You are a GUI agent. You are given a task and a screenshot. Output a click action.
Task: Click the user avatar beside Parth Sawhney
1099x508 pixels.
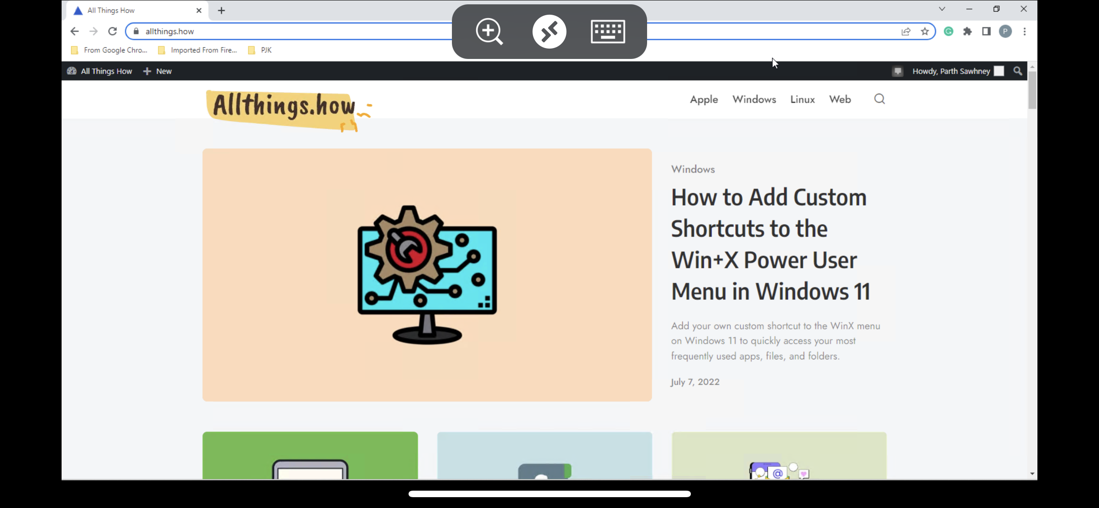pyautogui.click(x=999, y=71)
